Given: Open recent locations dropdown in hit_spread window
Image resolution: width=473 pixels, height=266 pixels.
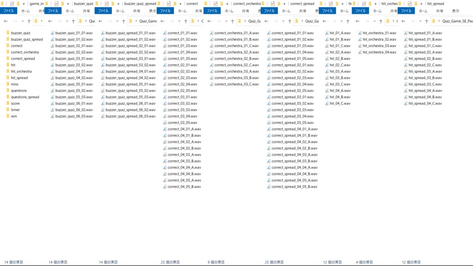Looking at the screenshot, I should pyautogui.click(x=420, y=21).
